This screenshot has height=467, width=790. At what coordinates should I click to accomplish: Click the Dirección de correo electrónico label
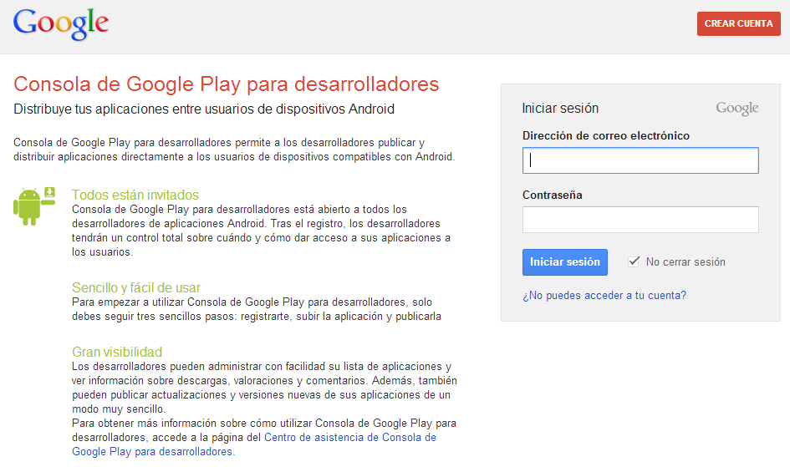(605, 136)
